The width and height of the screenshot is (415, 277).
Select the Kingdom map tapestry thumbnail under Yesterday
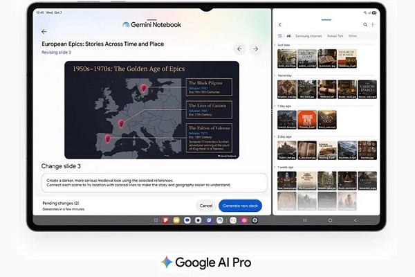click(287, 89)
